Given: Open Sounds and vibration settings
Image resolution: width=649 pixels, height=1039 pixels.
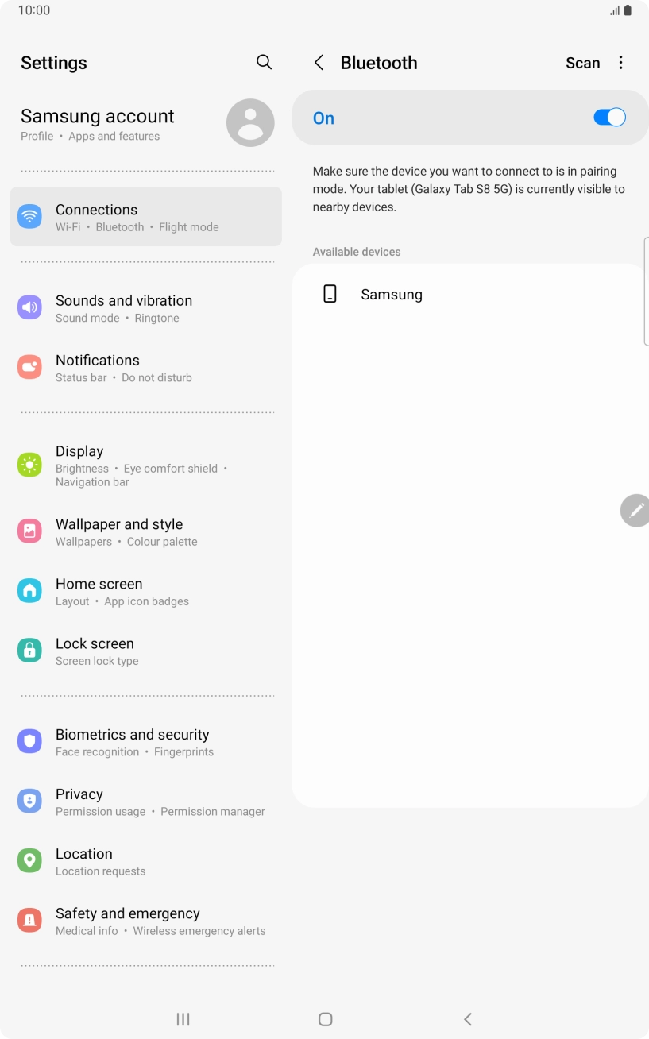Looking at the screenshot, I should [146, 308].
